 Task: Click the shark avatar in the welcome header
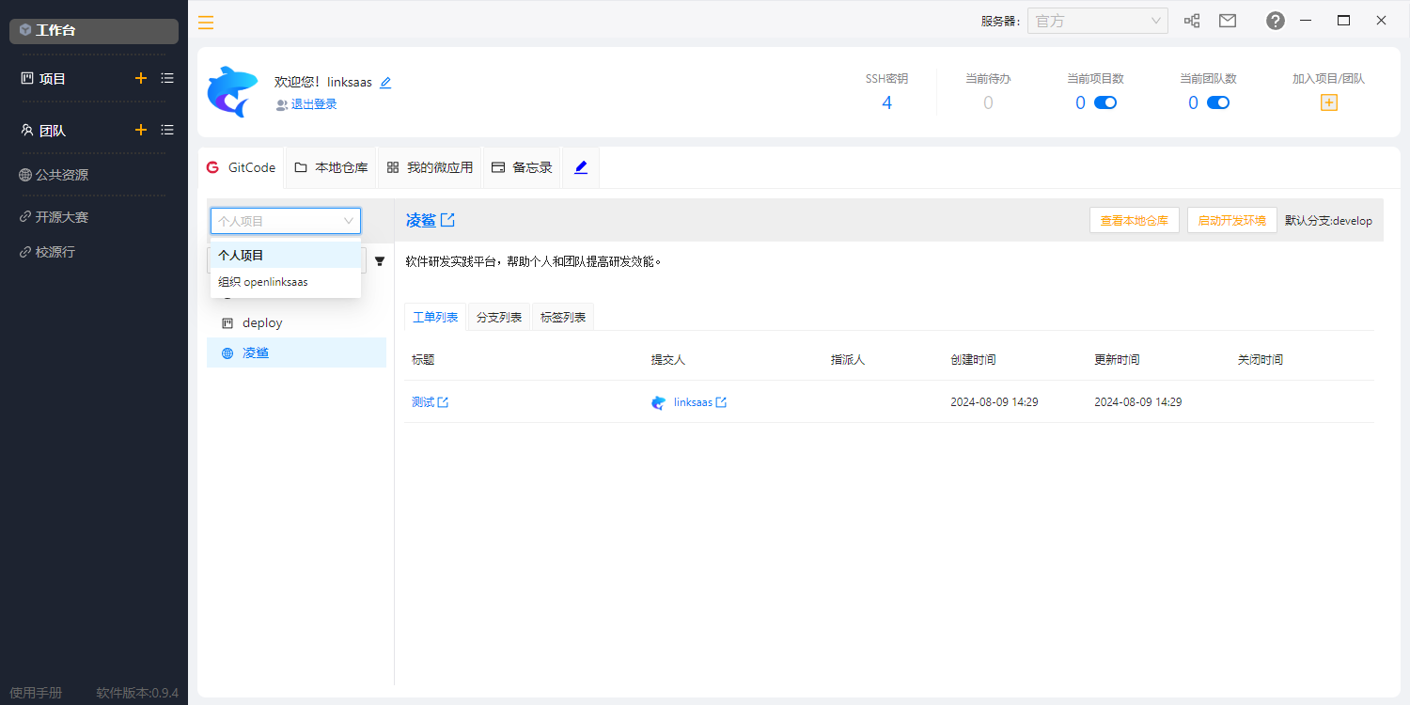click(232, 91)
